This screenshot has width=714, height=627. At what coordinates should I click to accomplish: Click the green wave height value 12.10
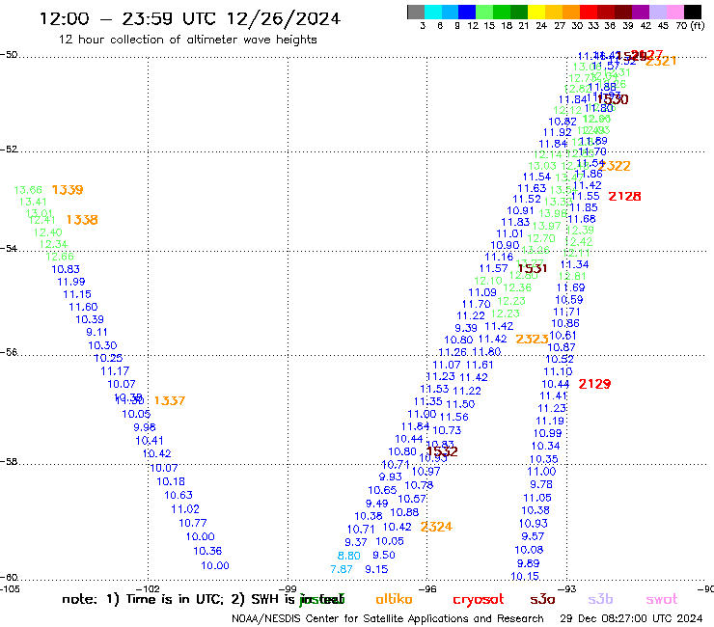[x=488, y=281]
